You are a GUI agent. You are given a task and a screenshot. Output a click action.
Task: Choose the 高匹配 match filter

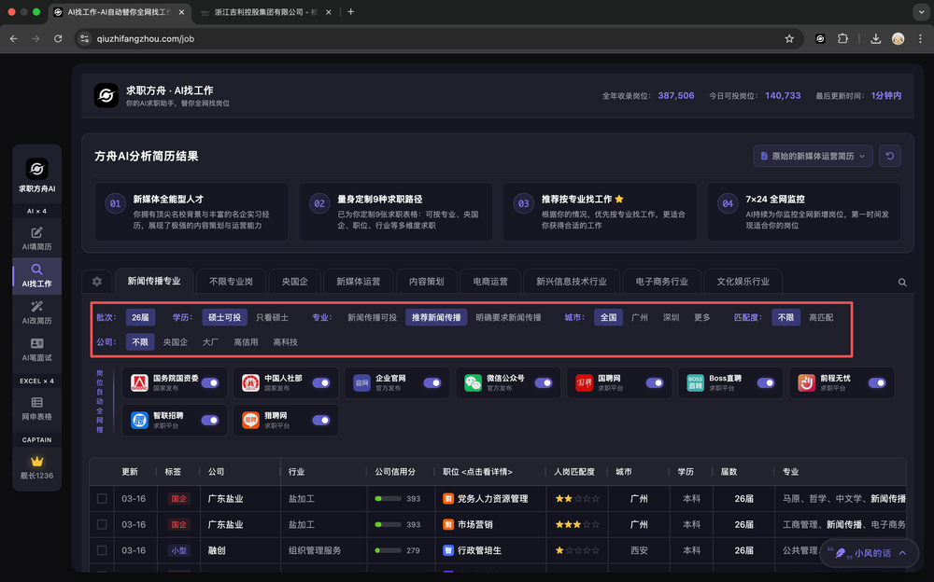(x=820, y=317)
